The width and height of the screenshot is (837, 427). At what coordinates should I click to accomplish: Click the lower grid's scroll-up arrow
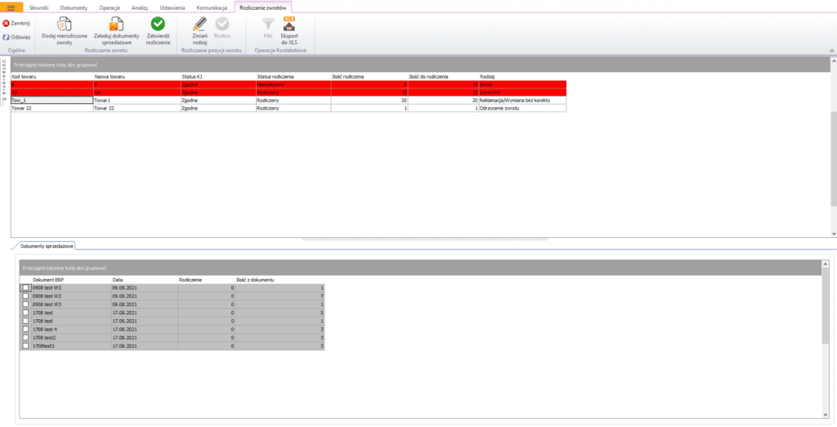point(826,263)
